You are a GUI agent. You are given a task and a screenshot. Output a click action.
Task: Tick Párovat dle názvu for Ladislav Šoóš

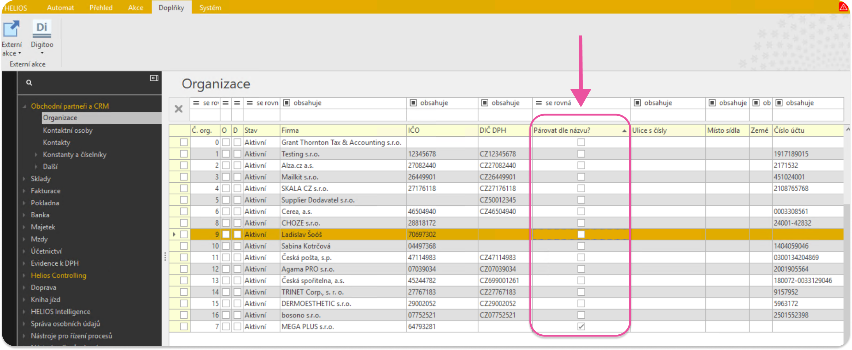point(581,234)
